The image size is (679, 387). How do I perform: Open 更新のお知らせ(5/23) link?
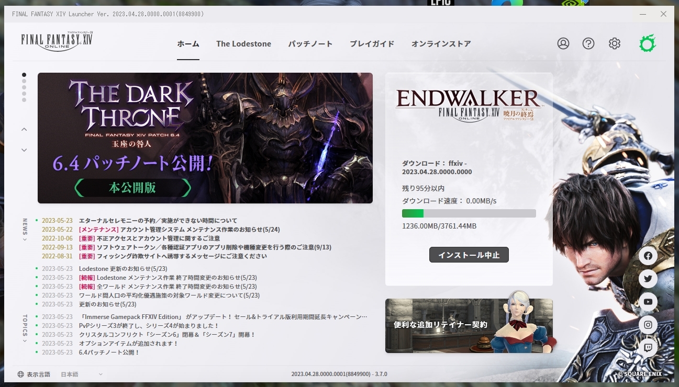coord(107,304)
